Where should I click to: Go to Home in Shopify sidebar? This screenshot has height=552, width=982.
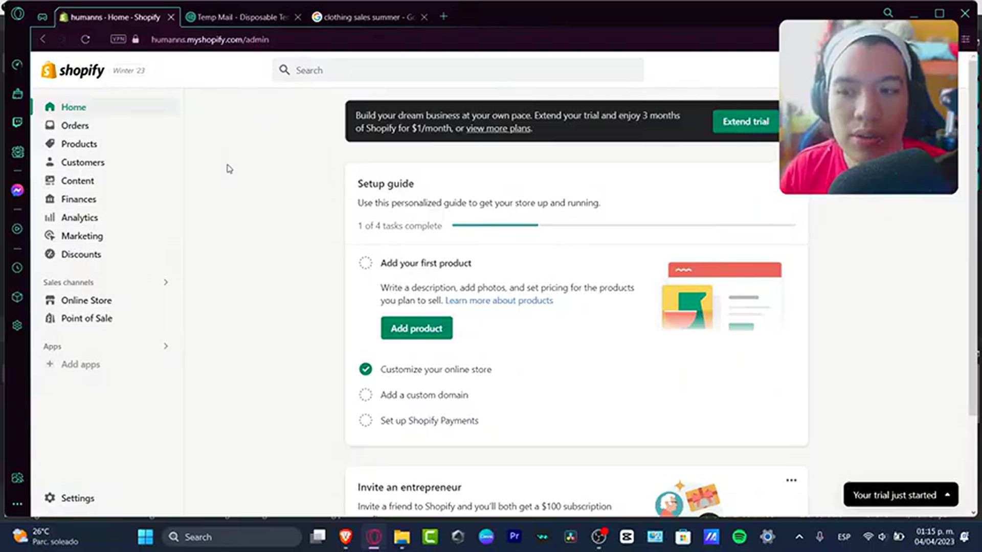click(x=73, y=107)
